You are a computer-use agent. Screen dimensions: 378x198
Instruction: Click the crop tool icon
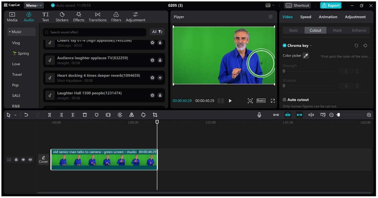point(155,115)
